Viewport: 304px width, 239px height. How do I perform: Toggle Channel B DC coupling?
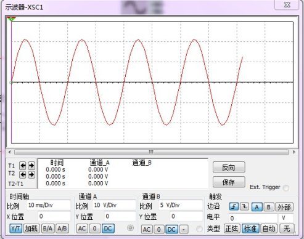tap(171, 229)
